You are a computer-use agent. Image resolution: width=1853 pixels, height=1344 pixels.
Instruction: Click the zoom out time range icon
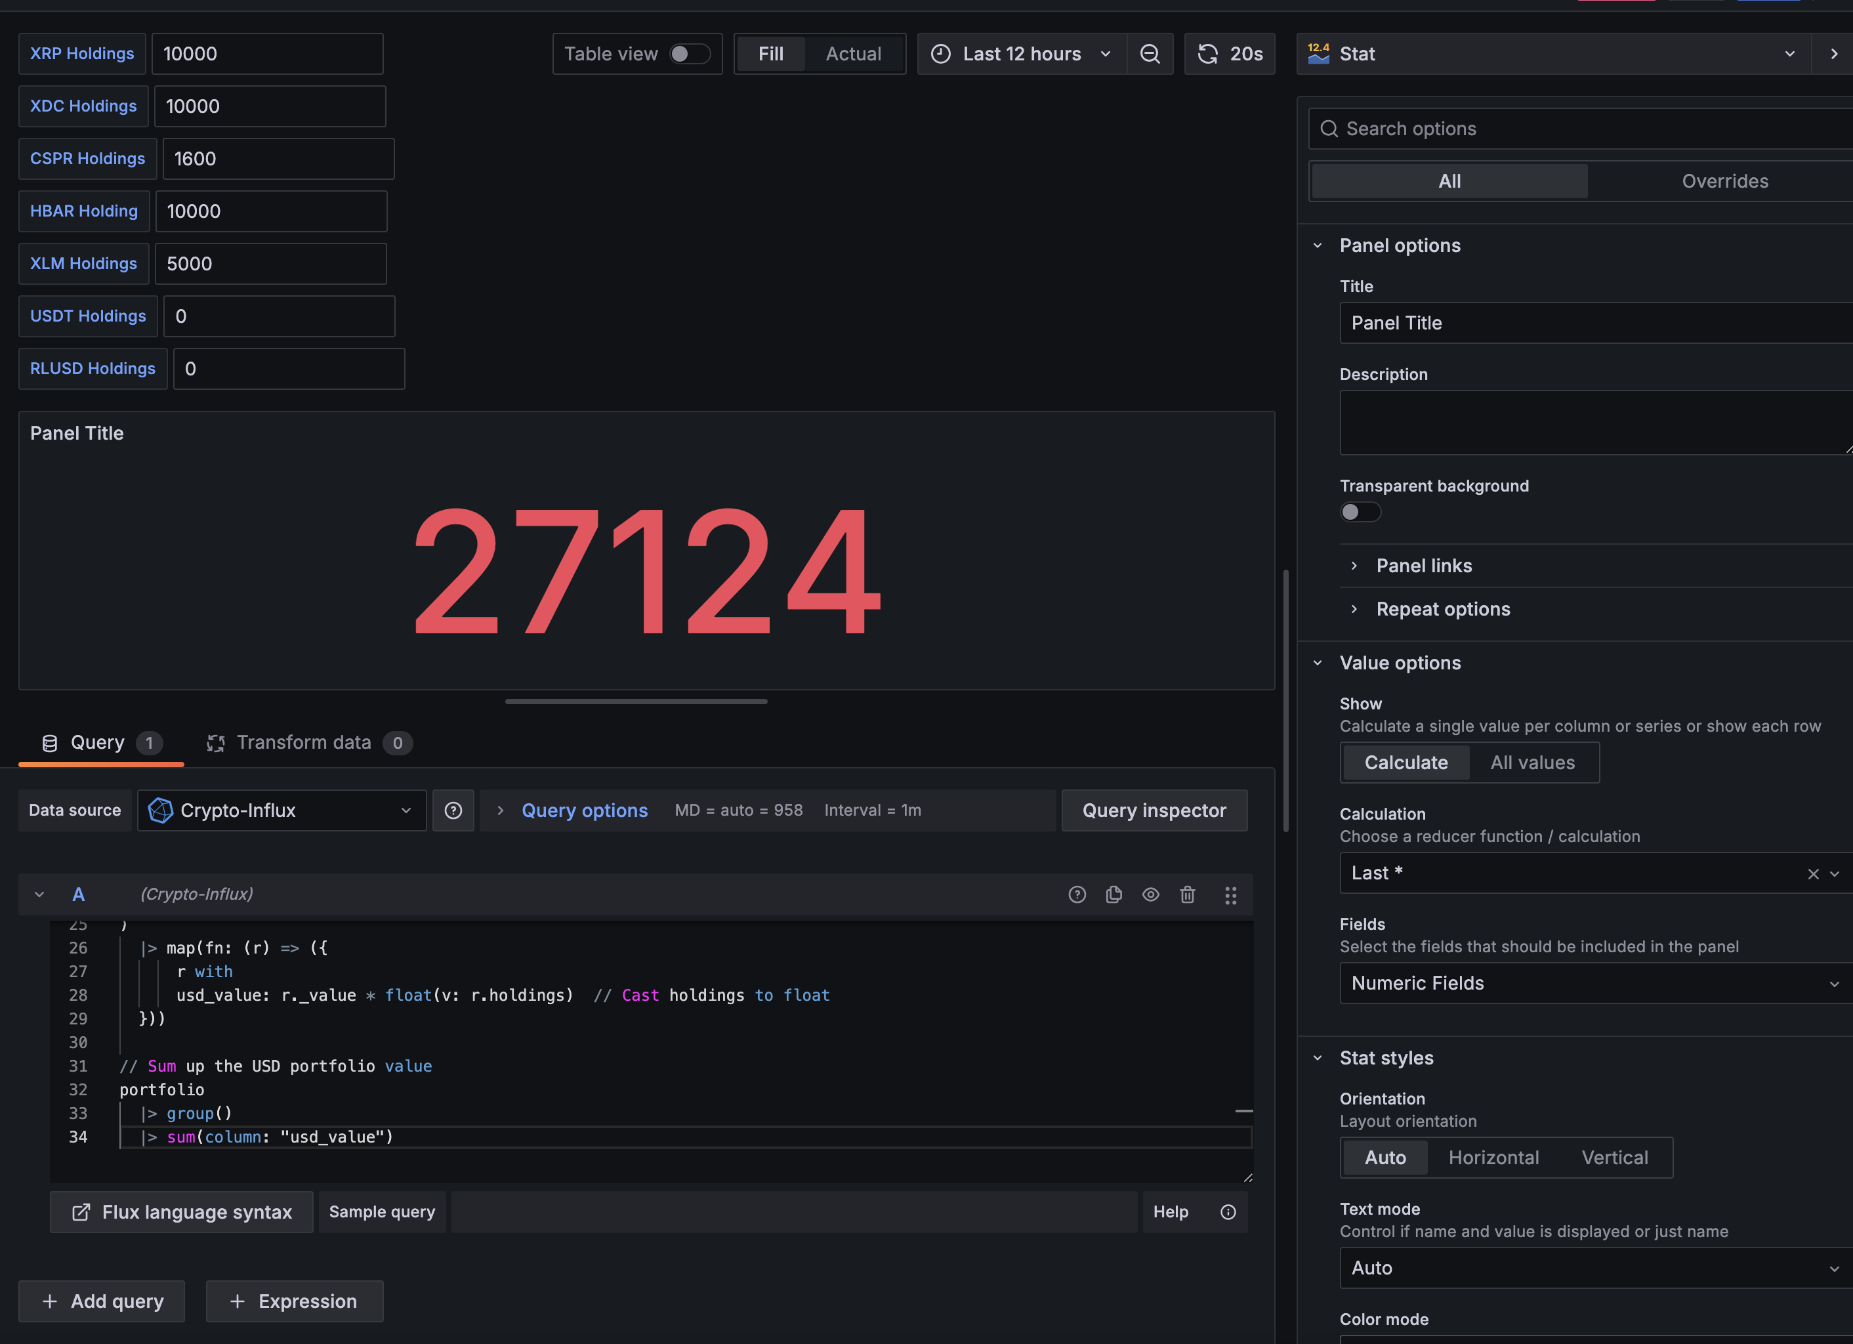coord(1150,54)
